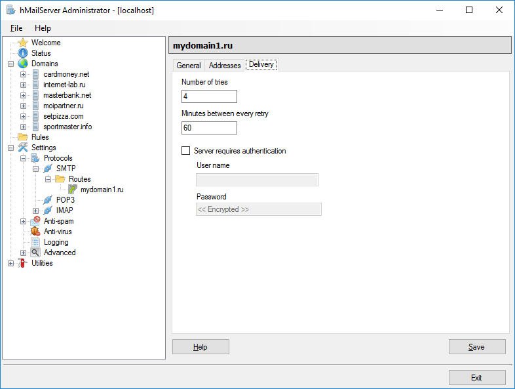Click the Protocols icon
The height and width of the screenshot is (389, 515).
[x=35, y=158]
